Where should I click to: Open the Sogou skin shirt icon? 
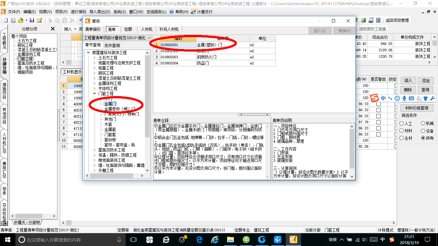point(425,98)
